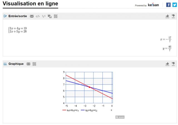178x125 pixels.
Task: Open QR code in Entrée/sortie header
Action: (56, 16)
